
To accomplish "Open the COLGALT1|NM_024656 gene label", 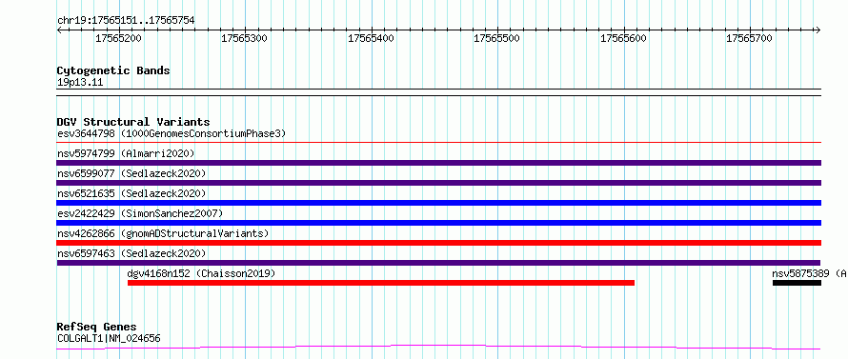I will pyautogui.click(x=109, y=338).
